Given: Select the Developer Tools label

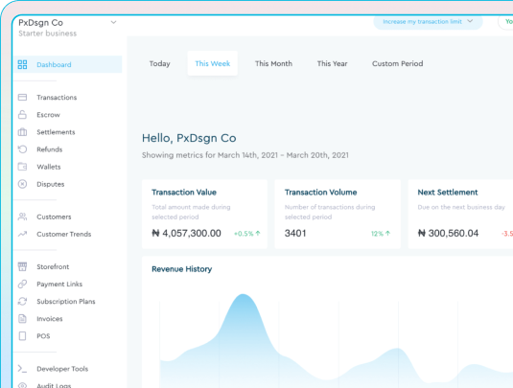Looking at the screenshot, I should pyautogui.click(x=62, y=369).
